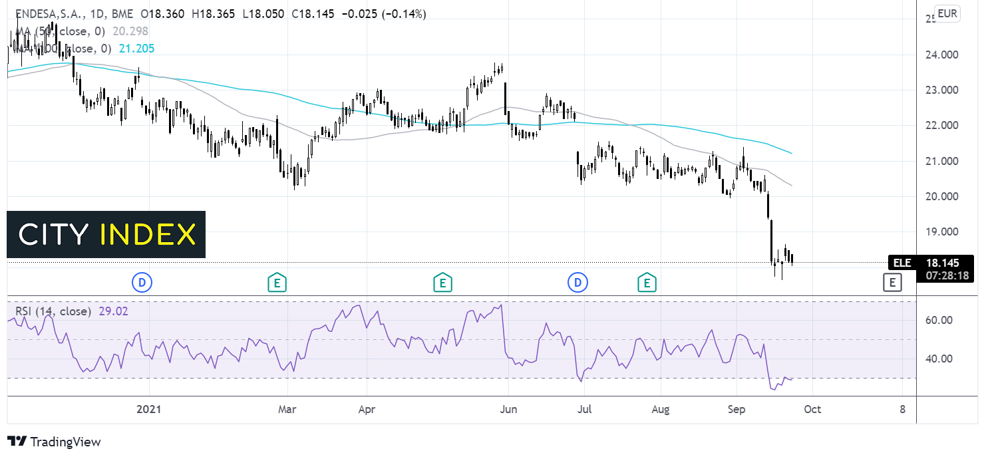Open the dividend D marker near July
This screenshot has width=988, height=459.
tap(577, 283)
